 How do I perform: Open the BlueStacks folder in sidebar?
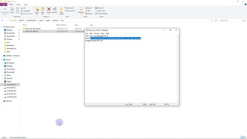click(x=10, y=46)
